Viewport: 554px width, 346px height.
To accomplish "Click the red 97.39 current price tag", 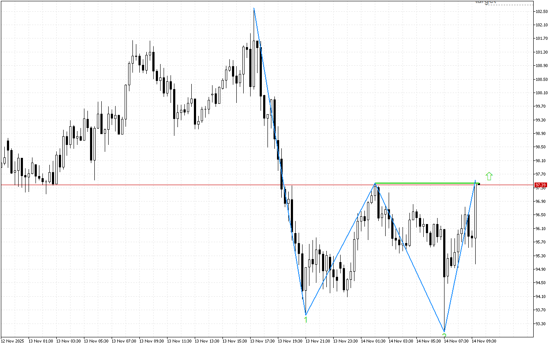I will pyautogui.click(x=540, y=185).
